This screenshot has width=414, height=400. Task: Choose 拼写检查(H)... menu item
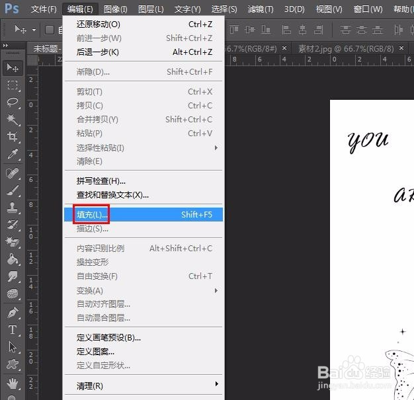pyautogui.click(x=144, y=181)
